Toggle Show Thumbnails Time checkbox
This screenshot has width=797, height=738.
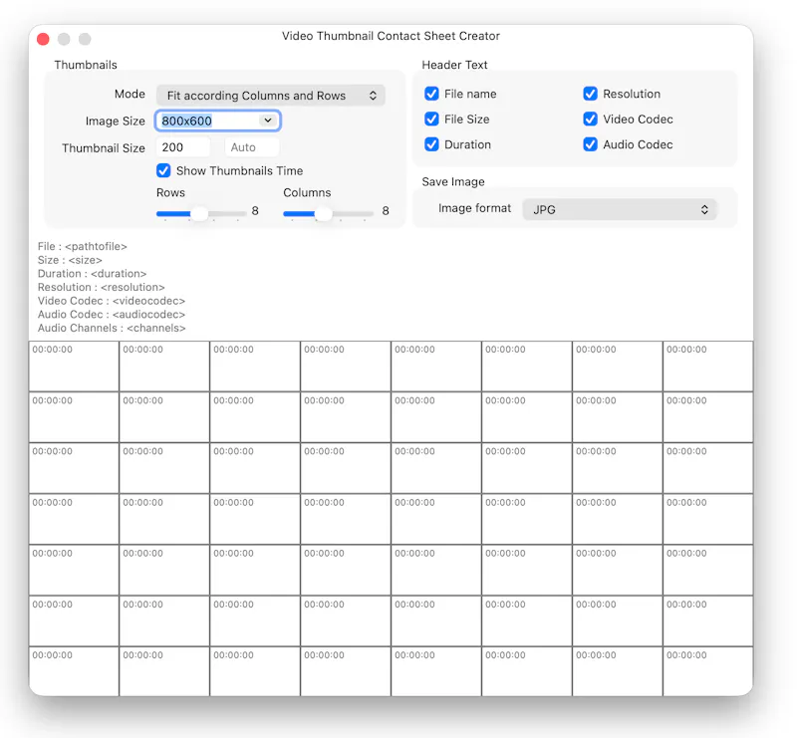coord(163,170)
